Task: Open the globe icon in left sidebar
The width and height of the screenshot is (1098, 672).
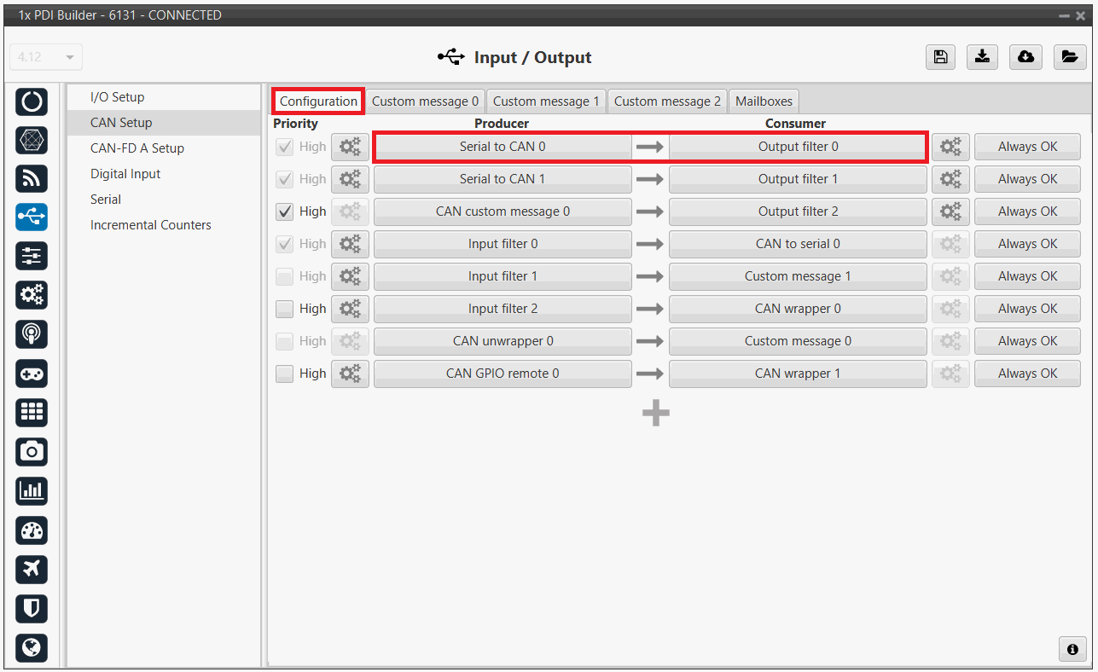Action: pyautogui.click(x=32, y=647)
